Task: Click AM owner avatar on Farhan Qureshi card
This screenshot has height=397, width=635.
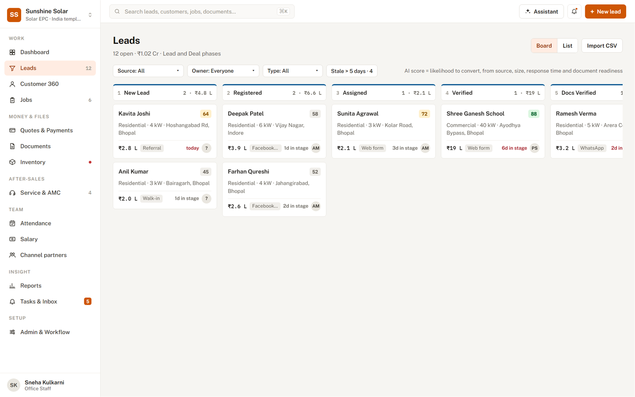Action: click(316, 206)
